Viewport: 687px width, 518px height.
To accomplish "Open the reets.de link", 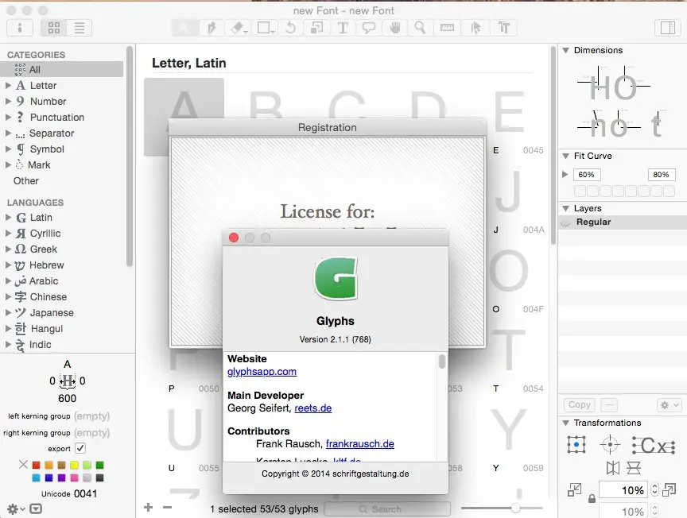I will pos(312,408).
